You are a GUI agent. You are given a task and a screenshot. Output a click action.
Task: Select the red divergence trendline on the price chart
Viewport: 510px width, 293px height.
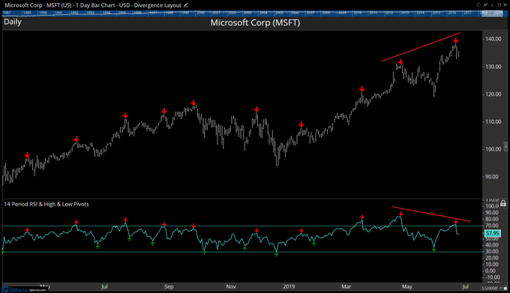point(421,47)
